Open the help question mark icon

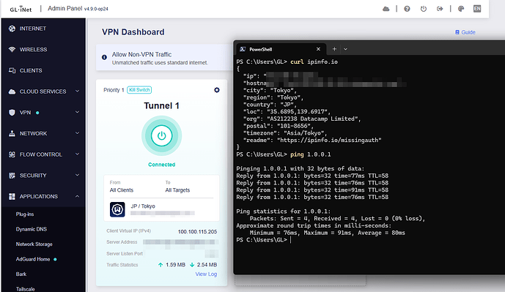pyautogui.click(x=407, y=9)
